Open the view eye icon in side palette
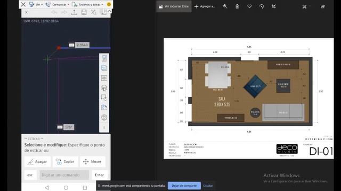This screenshot has width=341, height=191. tap(104, 78)
